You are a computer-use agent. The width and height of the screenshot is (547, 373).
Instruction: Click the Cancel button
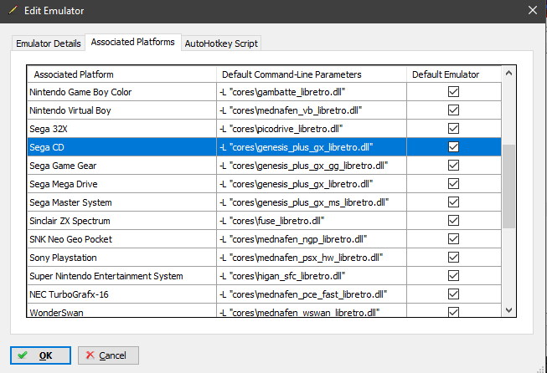(108, 355)
